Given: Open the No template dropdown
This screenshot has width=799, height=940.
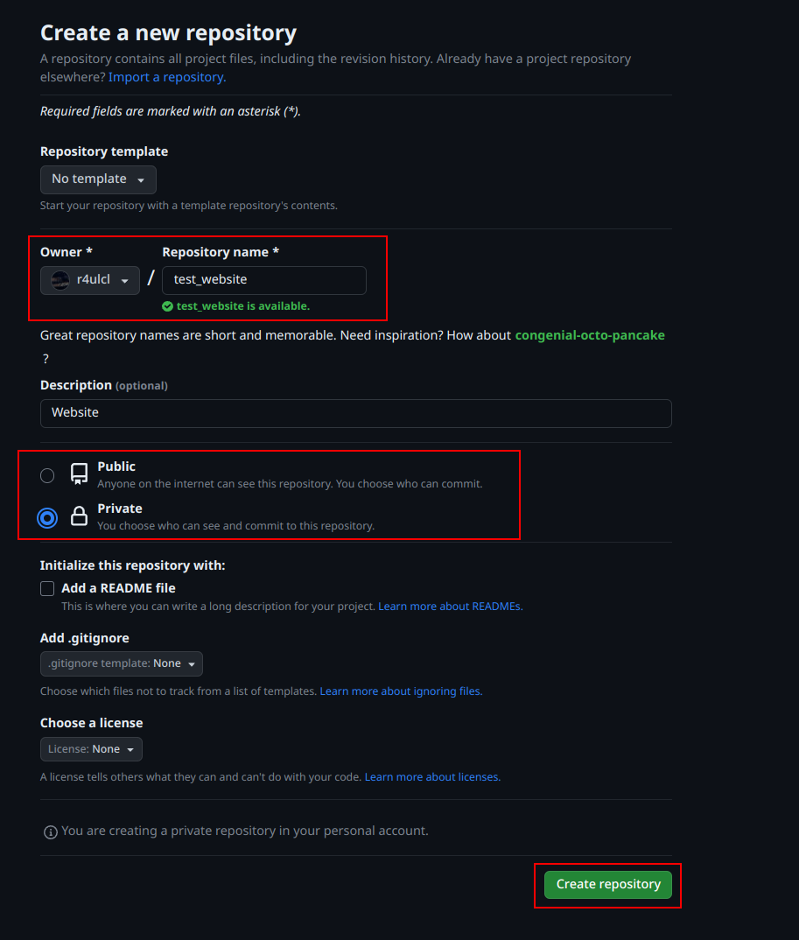Looking at the screenshot, I should point(98,179).
